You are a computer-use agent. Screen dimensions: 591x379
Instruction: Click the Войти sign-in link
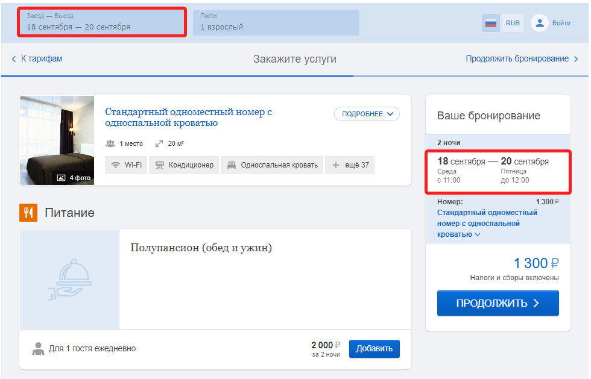tap(561, 23)
